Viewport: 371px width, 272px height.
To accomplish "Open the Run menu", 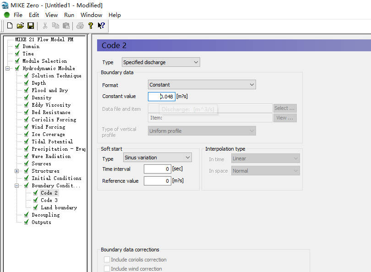I will [69, 15].
